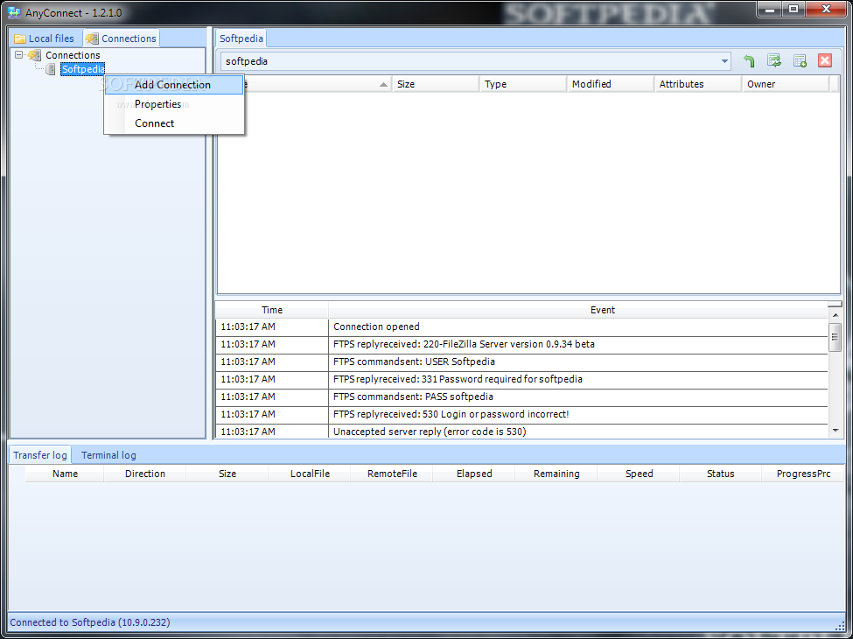Open the remote path dropdown arrow
The height and width of the screenshot is (639, 853).
click(x=724, y=61)
